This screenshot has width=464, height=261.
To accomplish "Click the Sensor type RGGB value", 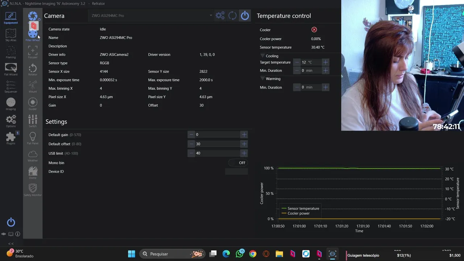I will pyautogui.click(x=104, y=63).
